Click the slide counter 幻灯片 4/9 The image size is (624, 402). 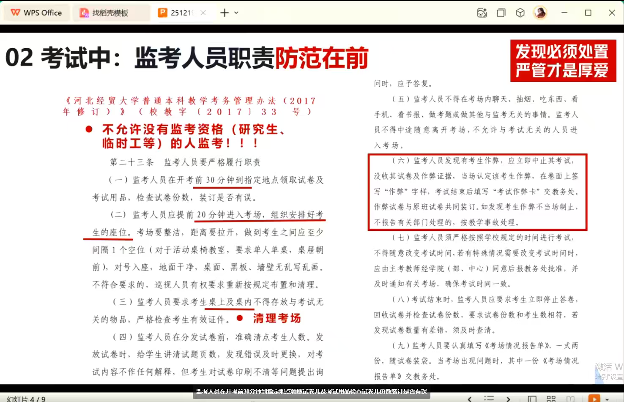[26, 399]
